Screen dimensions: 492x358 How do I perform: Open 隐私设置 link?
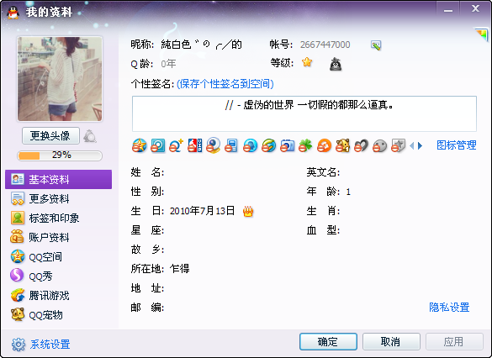click(449, 308)
